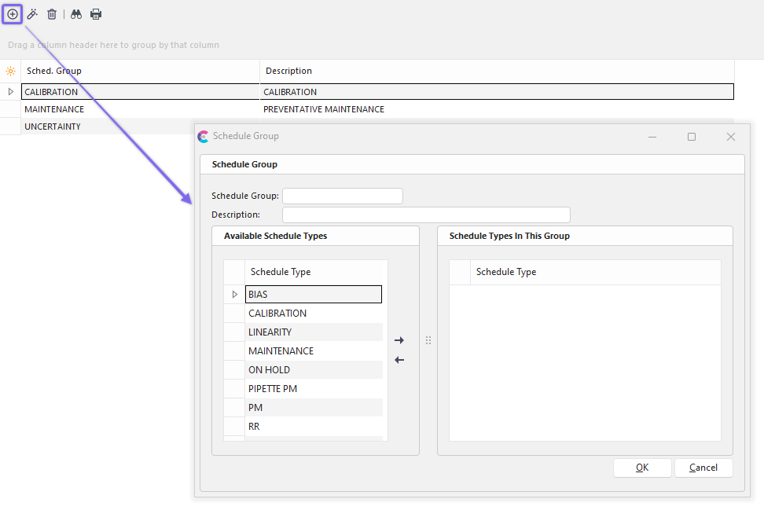Select PIPETTE PM schedule type

[273, 389]
